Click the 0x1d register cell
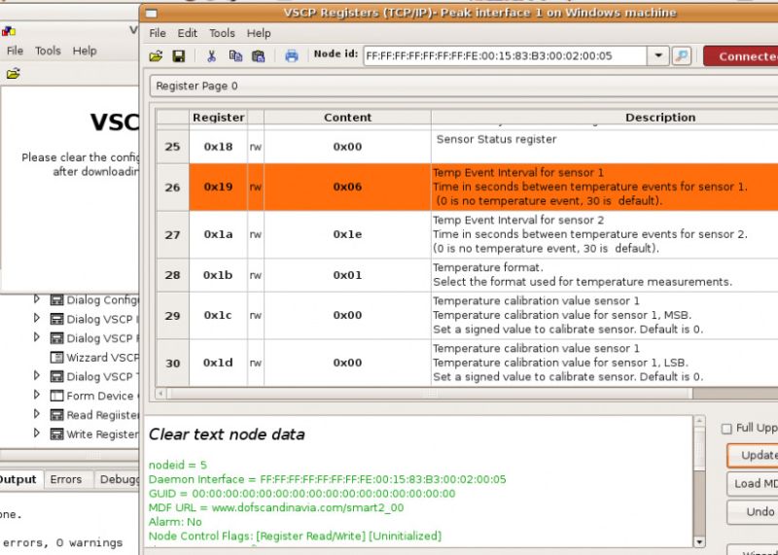The image size is (778, 555). pyautogui.click(x=218, y=364)
